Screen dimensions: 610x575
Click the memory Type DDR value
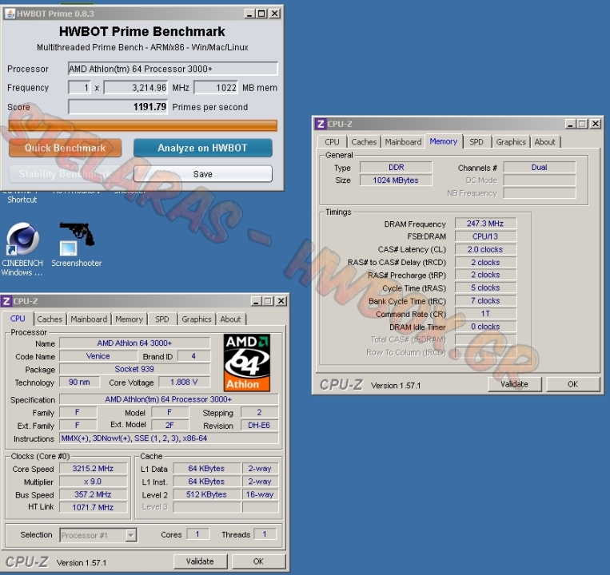tap(396, 168)
